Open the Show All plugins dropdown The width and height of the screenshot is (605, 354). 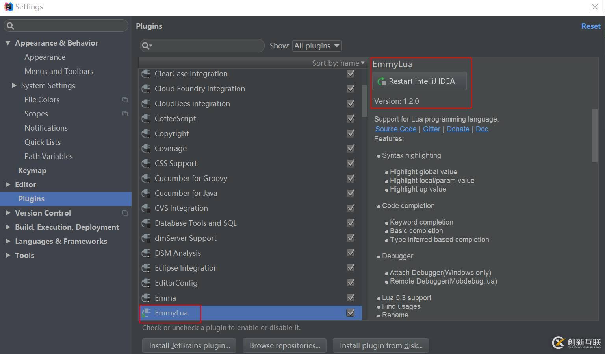click(x=316, y=46)
